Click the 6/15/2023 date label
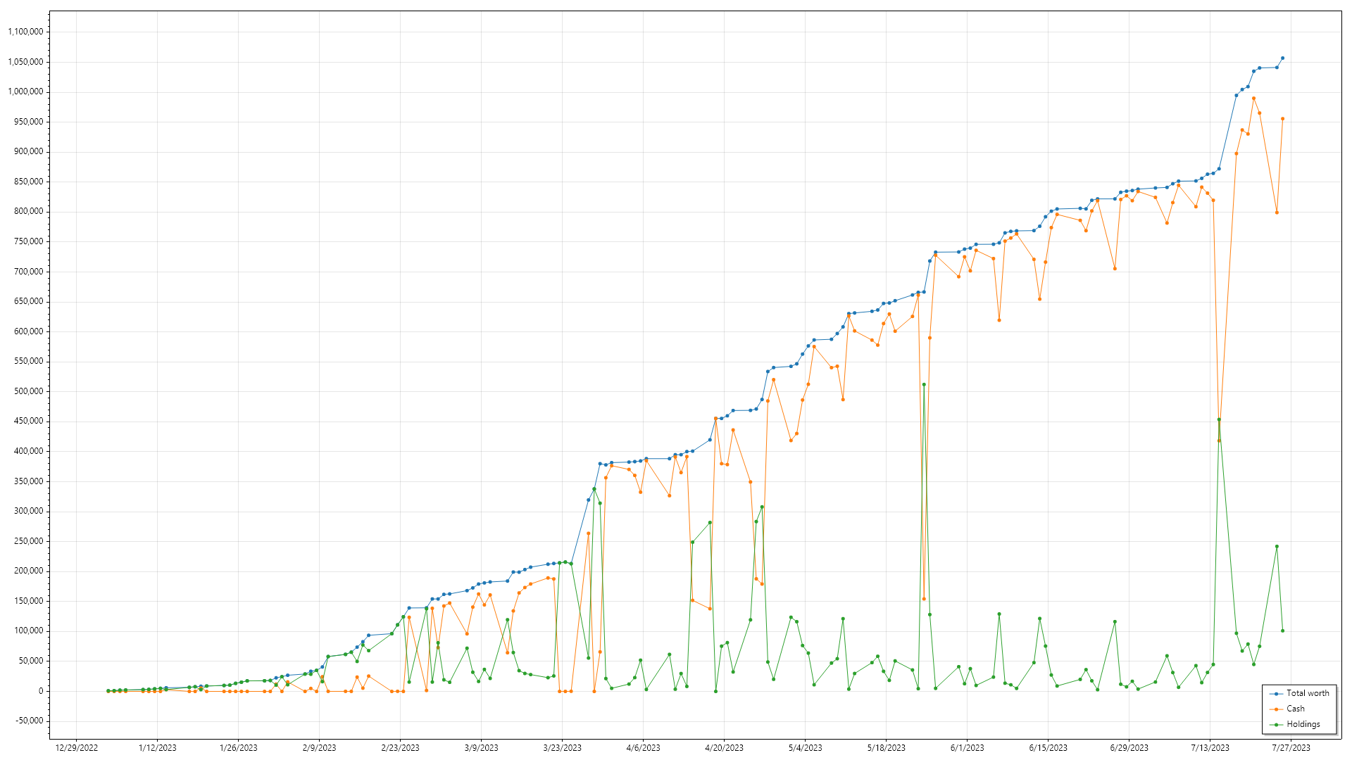Screen dimensions: 1352x760 pyautogui.click(x=1048, y=748)
